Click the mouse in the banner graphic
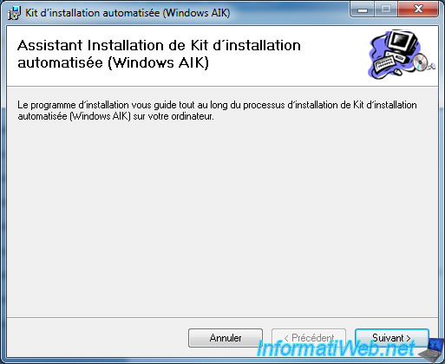Viewport: 445px width, 364px height. point(399,71)
